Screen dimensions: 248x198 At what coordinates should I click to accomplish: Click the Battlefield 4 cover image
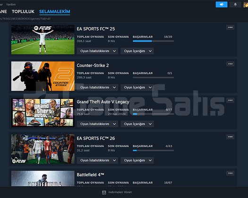click(43, 178)
